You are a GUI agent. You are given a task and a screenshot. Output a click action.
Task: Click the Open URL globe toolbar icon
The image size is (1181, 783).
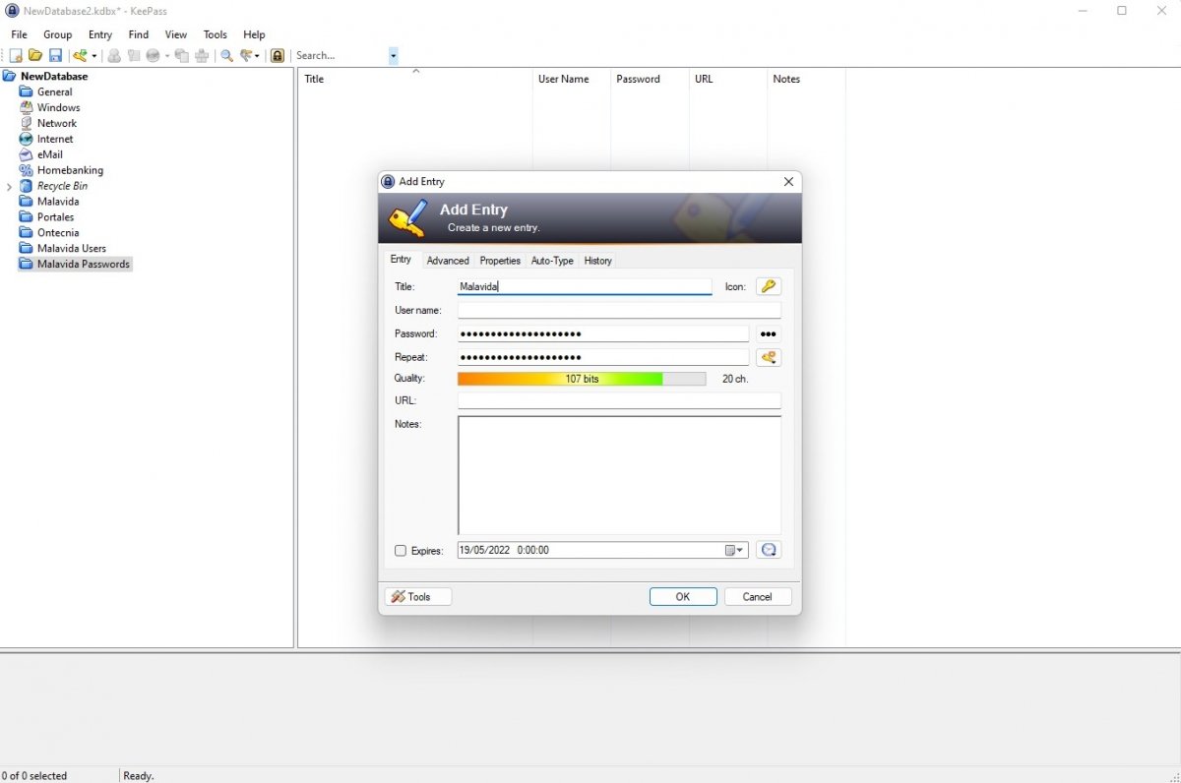coord(154,56)
